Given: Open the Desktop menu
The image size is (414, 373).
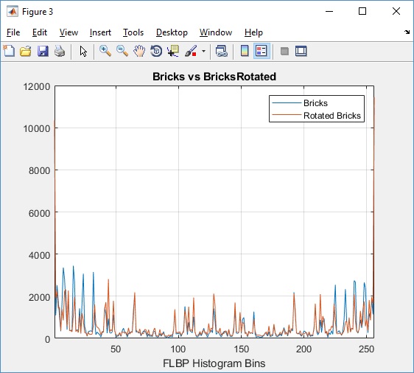Looking at the screenshot, I should point(172,32).
